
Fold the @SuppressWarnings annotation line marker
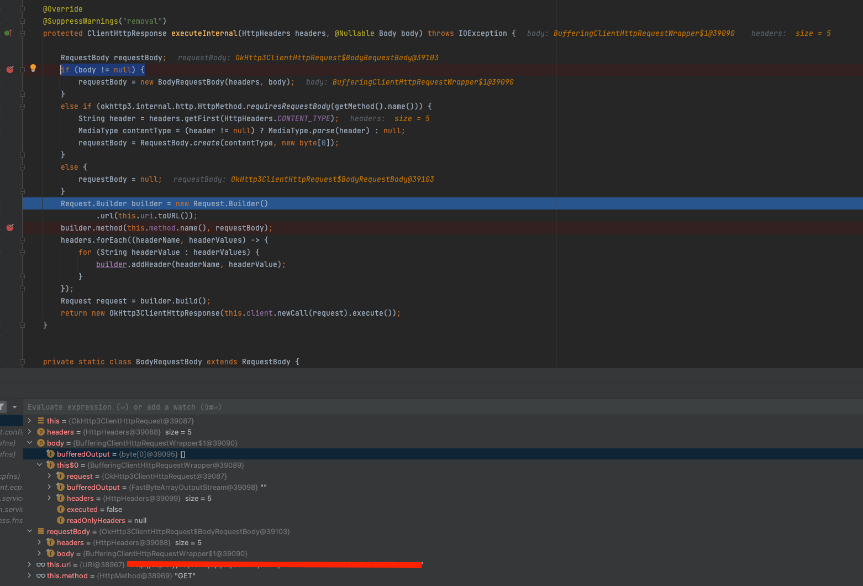(x=22, y=21)
